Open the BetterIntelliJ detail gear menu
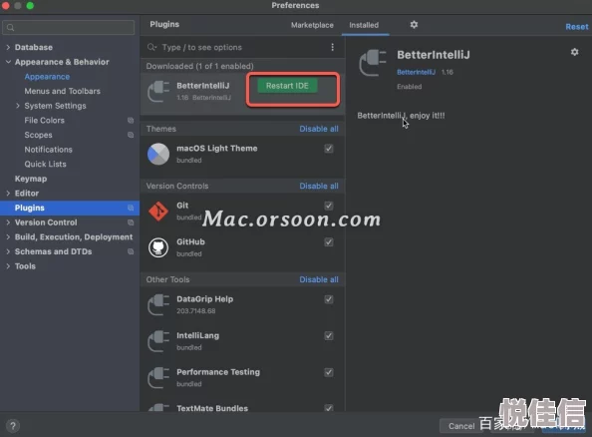The image size is (592, 437). click(x=574, y=52)
